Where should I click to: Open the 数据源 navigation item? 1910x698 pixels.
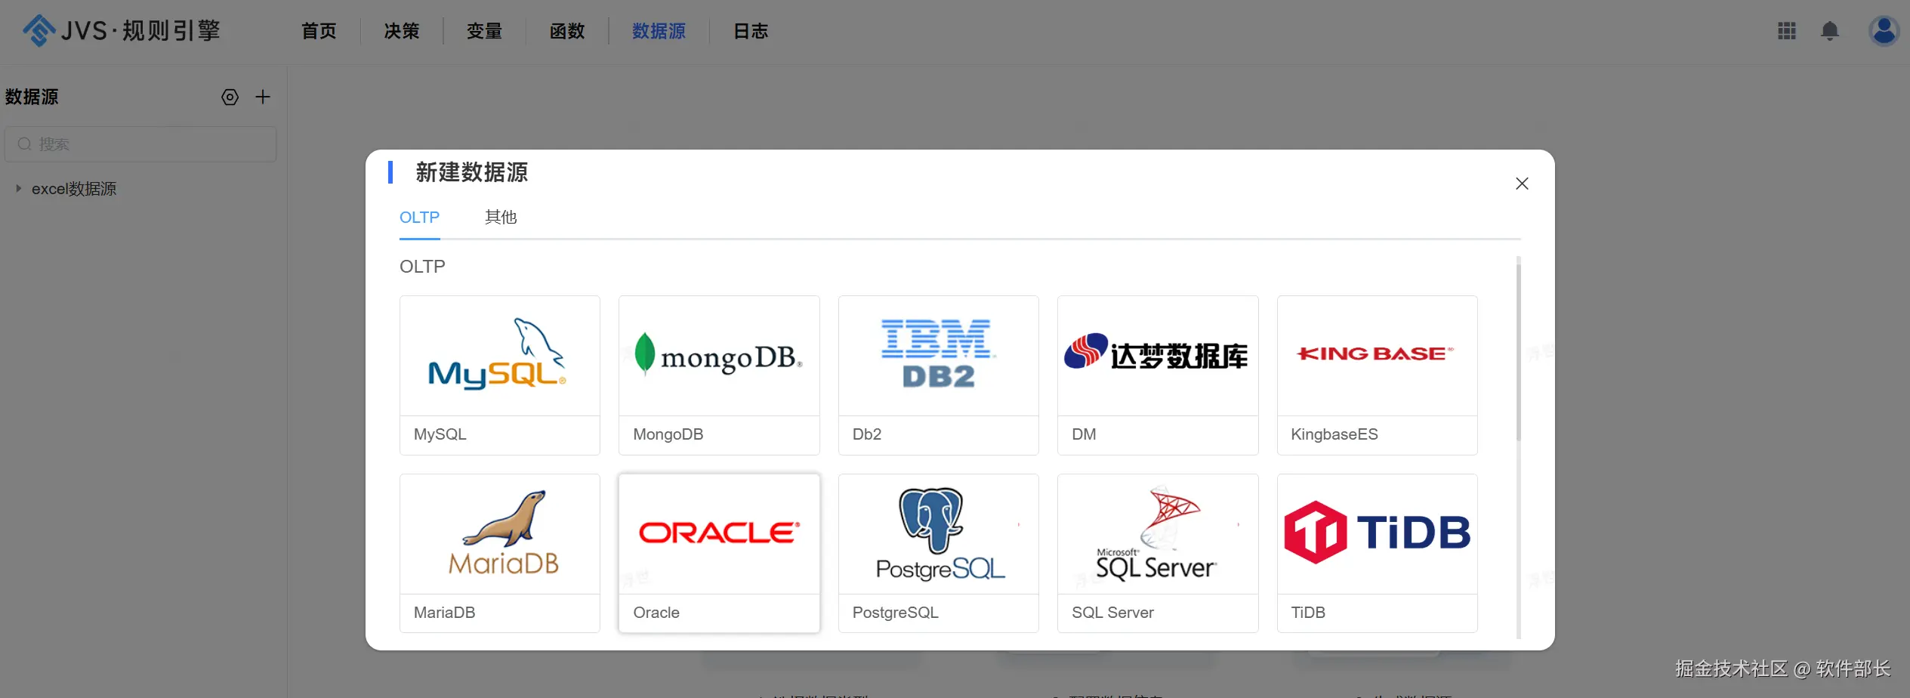point(659,31)
